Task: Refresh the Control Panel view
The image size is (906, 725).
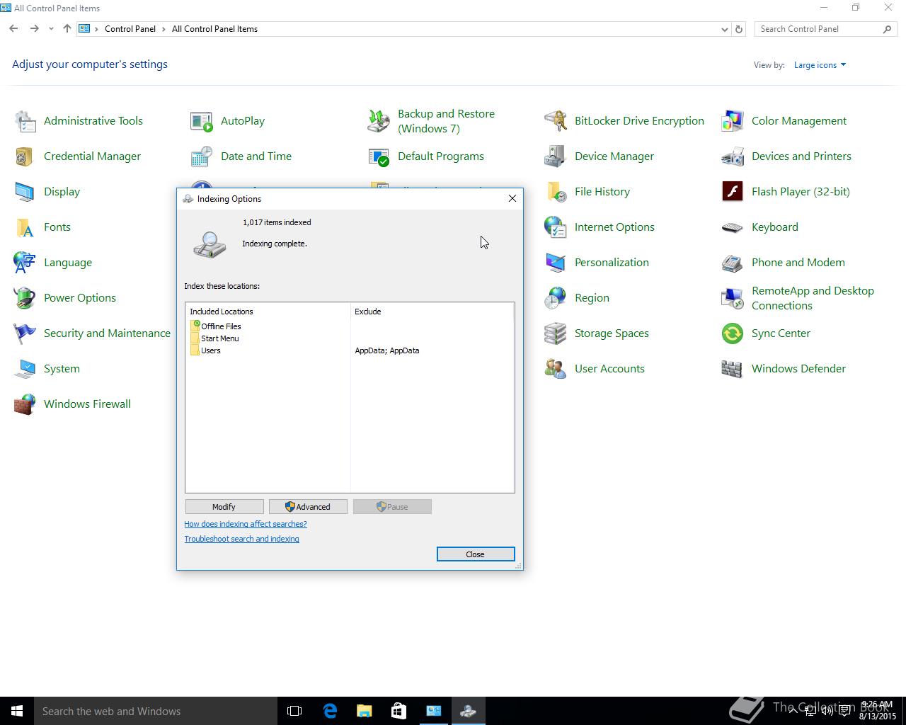Action: (x=739, y=29)
